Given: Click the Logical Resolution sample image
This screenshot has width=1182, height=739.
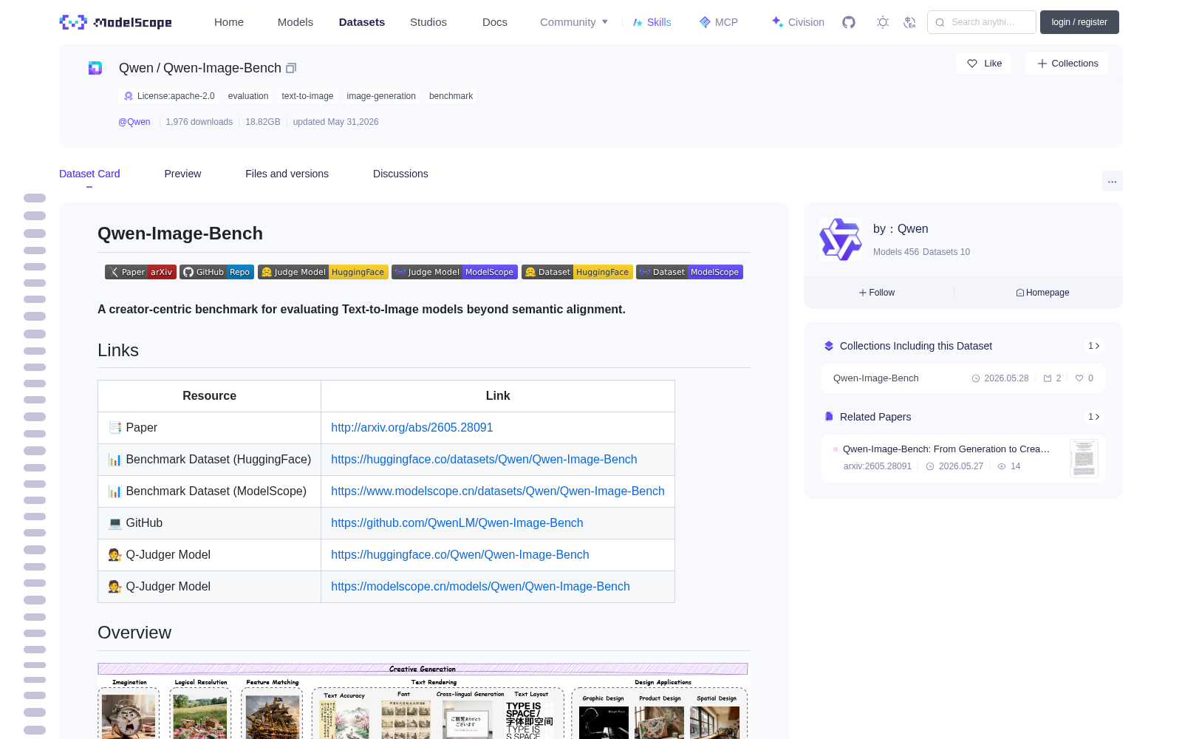Looking at the screenshot, I should pyautogui.click(x=200, y=716).
